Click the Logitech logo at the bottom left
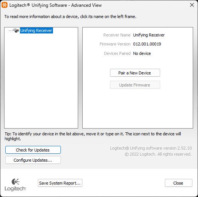 [x=15, y=185]
